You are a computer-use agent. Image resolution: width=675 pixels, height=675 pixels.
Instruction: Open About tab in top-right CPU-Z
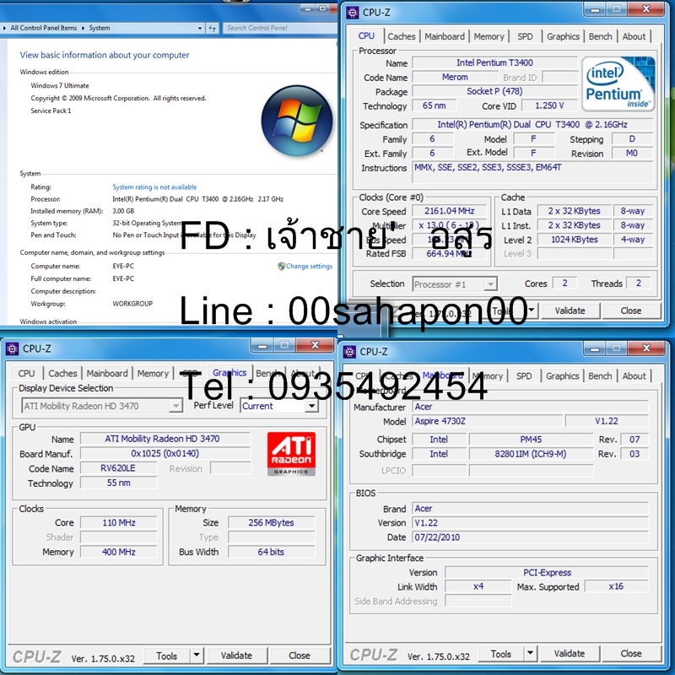(634, 36)
